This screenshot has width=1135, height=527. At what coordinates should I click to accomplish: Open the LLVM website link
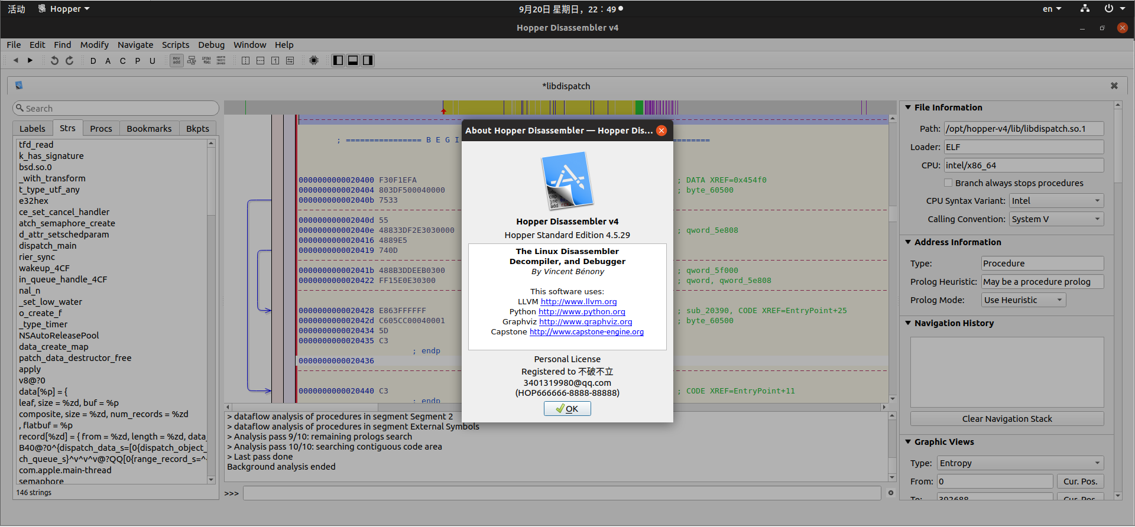point(579,302)
